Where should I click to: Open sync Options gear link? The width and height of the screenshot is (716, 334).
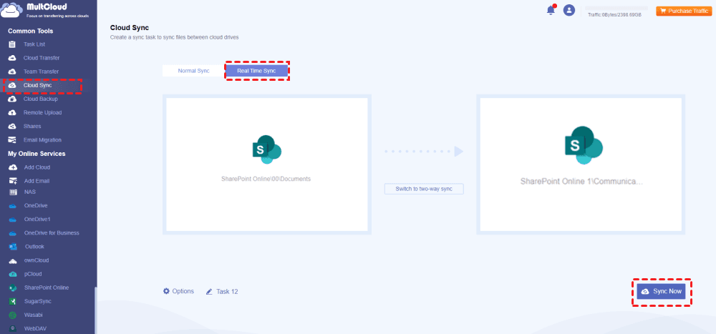click(x=178, y=291)
